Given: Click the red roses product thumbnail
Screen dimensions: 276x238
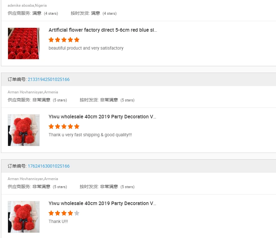Looking at the screenshot, I should 24,44.
